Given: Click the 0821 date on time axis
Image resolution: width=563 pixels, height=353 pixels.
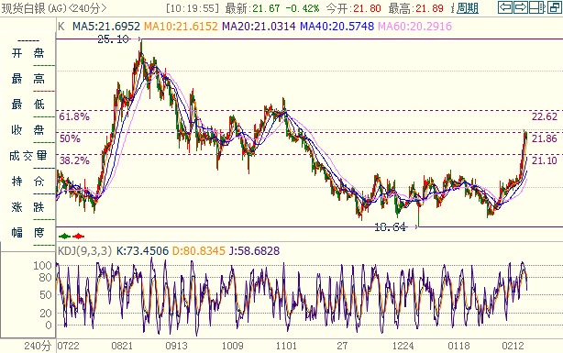Looking at the screenshot, I should [122, 346].
